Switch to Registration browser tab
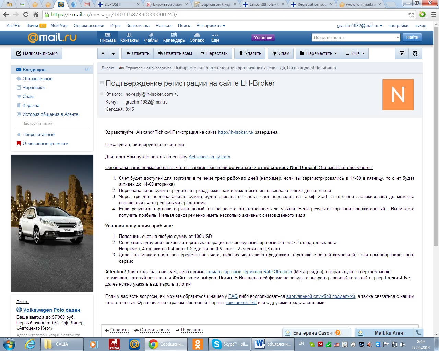The image size is (439, 351). (312, 4)
